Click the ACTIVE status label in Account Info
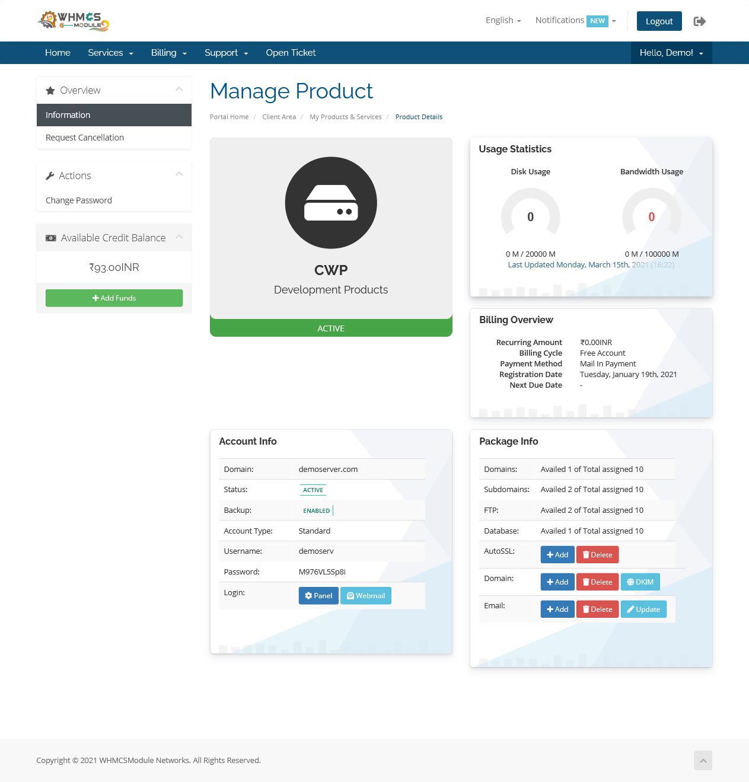The height and width of the screenshot is (782, 749). tap(313, 490)
